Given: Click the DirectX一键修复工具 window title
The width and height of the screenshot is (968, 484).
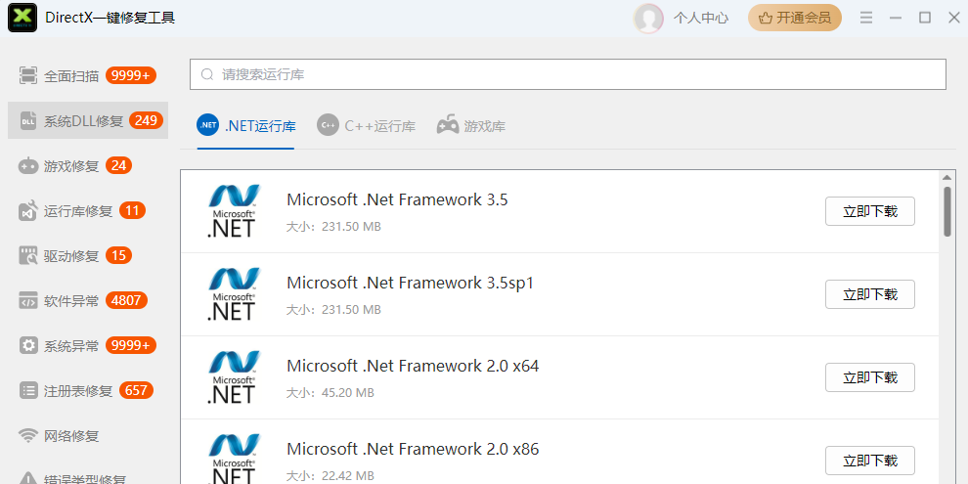Looking at the screenshot, I should point(110,18).
